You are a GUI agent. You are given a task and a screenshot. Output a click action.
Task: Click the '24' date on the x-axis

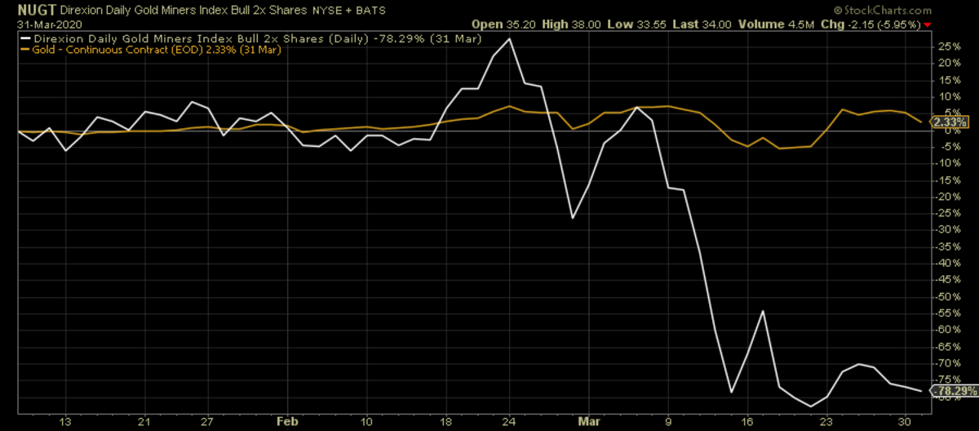click(x=510, y=421)
